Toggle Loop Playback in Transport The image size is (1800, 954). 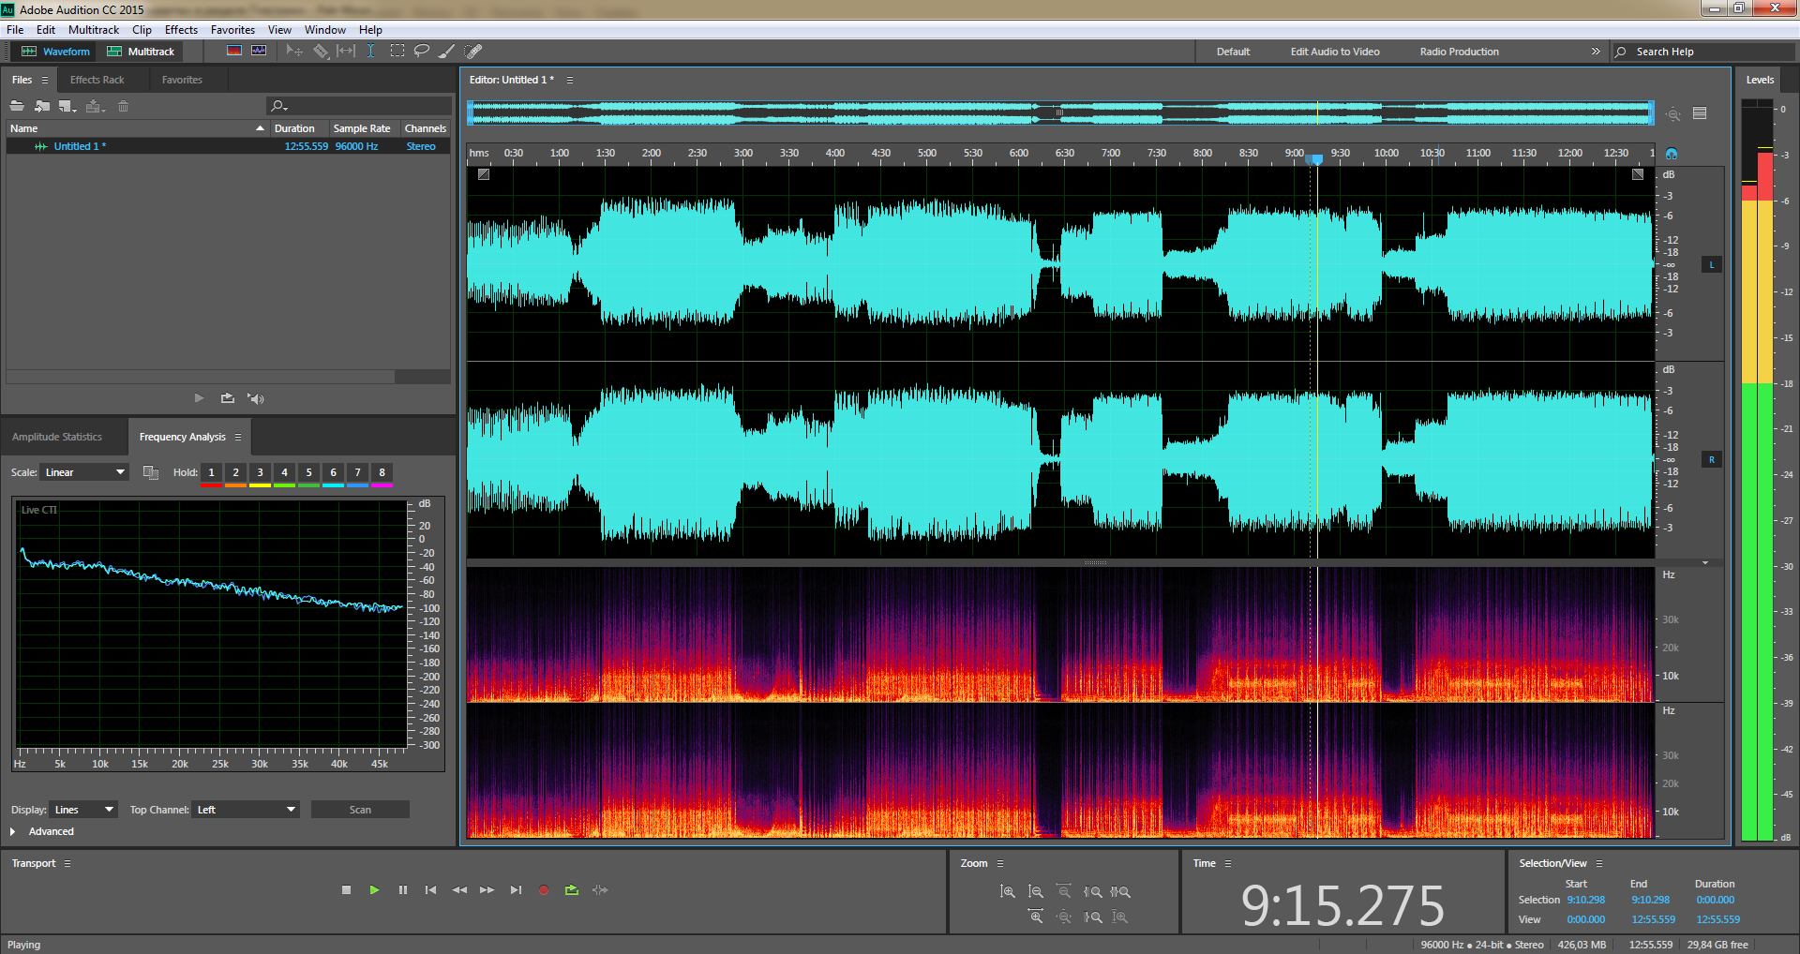(x=572, y=890)
